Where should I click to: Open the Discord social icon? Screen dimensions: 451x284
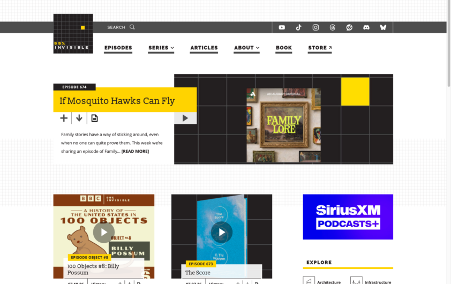366,27
